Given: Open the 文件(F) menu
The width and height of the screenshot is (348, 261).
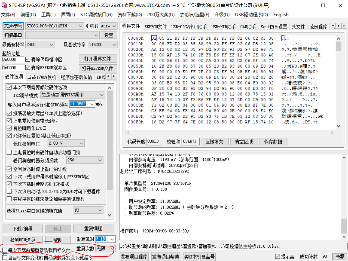Looking at the screenshot, I should tap(8, 15).
